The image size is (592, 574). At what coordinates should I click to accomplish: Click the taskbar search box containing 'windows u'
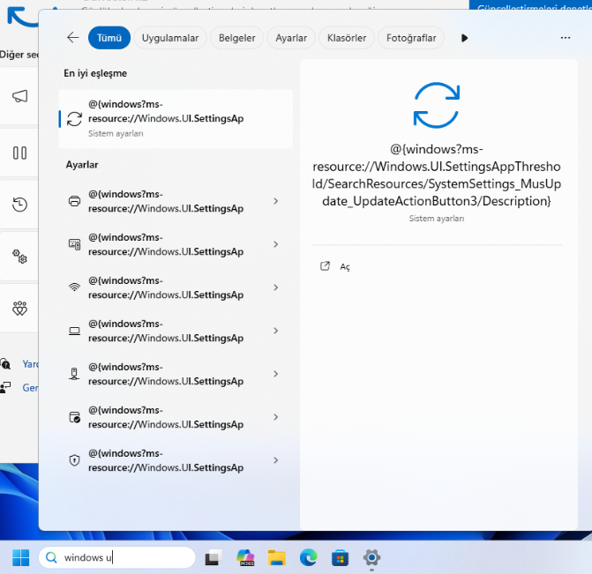117,557
